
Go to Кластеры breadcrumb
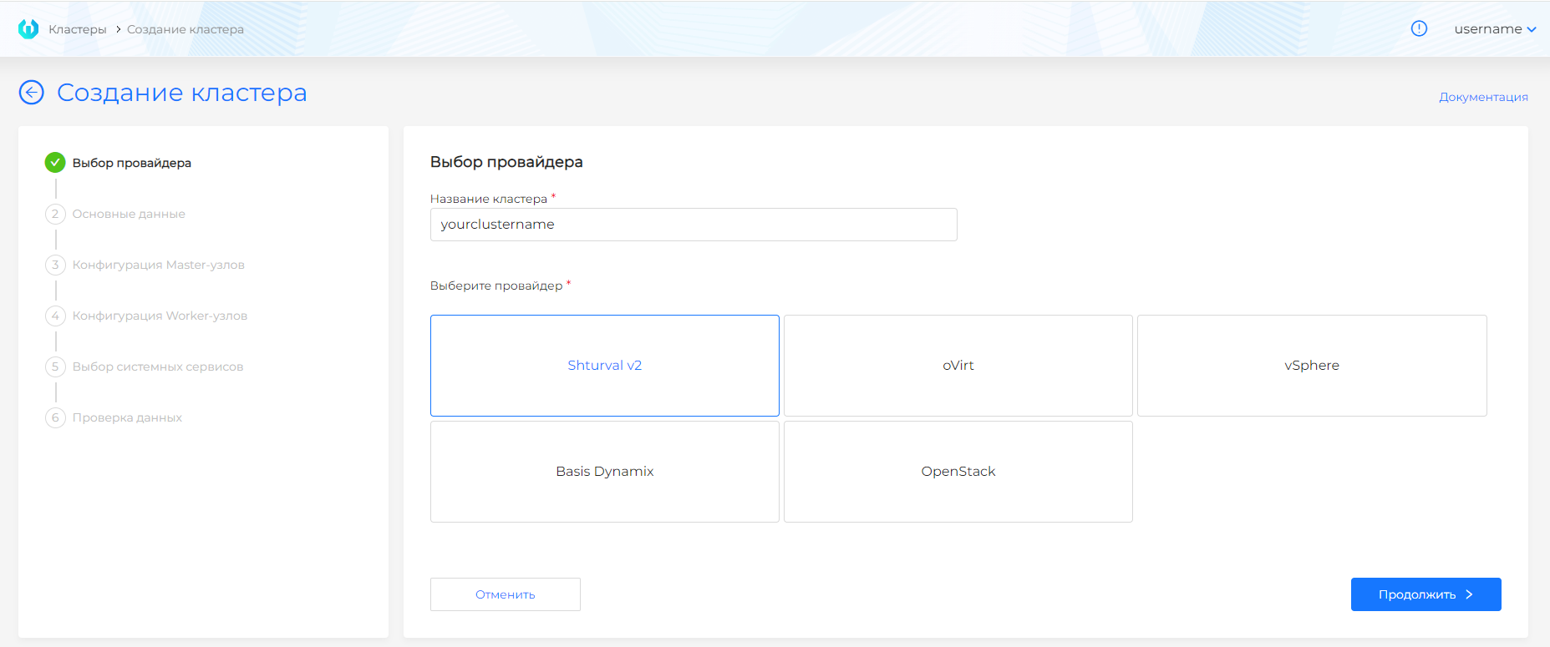point(78,29)
